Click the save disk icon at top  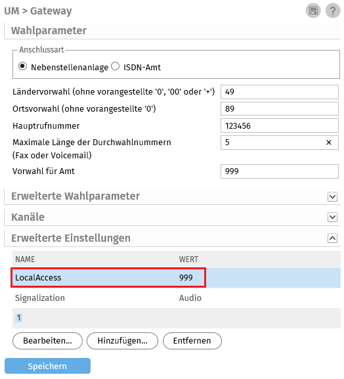point(313,11)
